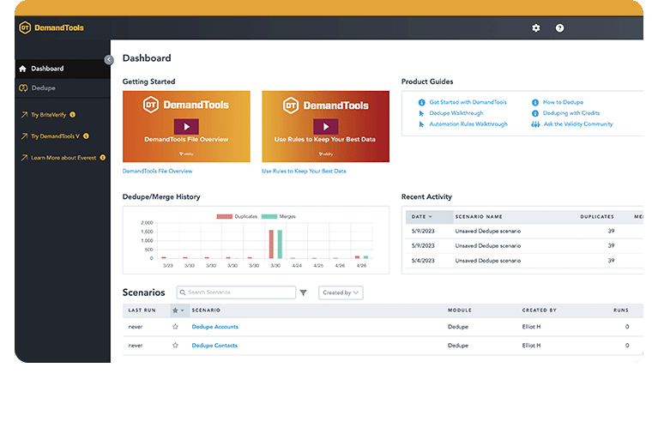This screenshot has height=422, width=658.
Task: Open Automation Rules Walkthrough guide
Action: (468, 124)
